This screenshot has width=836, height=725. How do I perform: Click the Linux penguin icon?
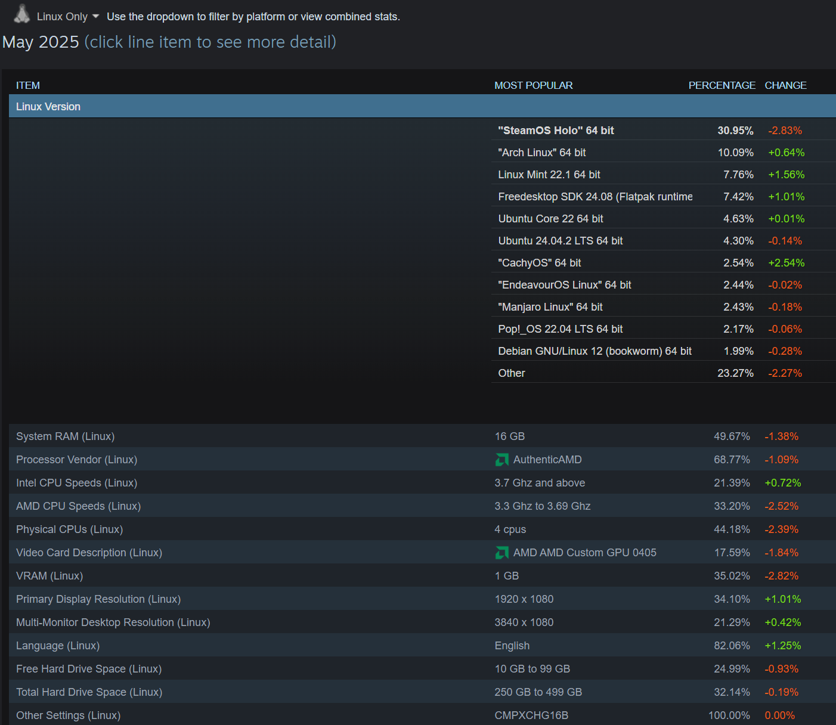point(22,14)
